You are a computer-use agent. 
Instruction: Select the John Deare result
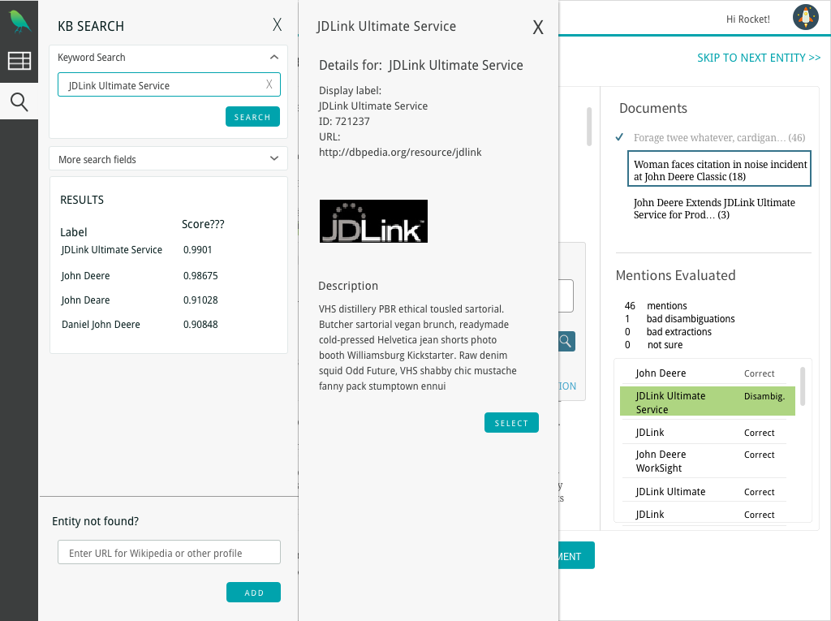click(86, 300)
